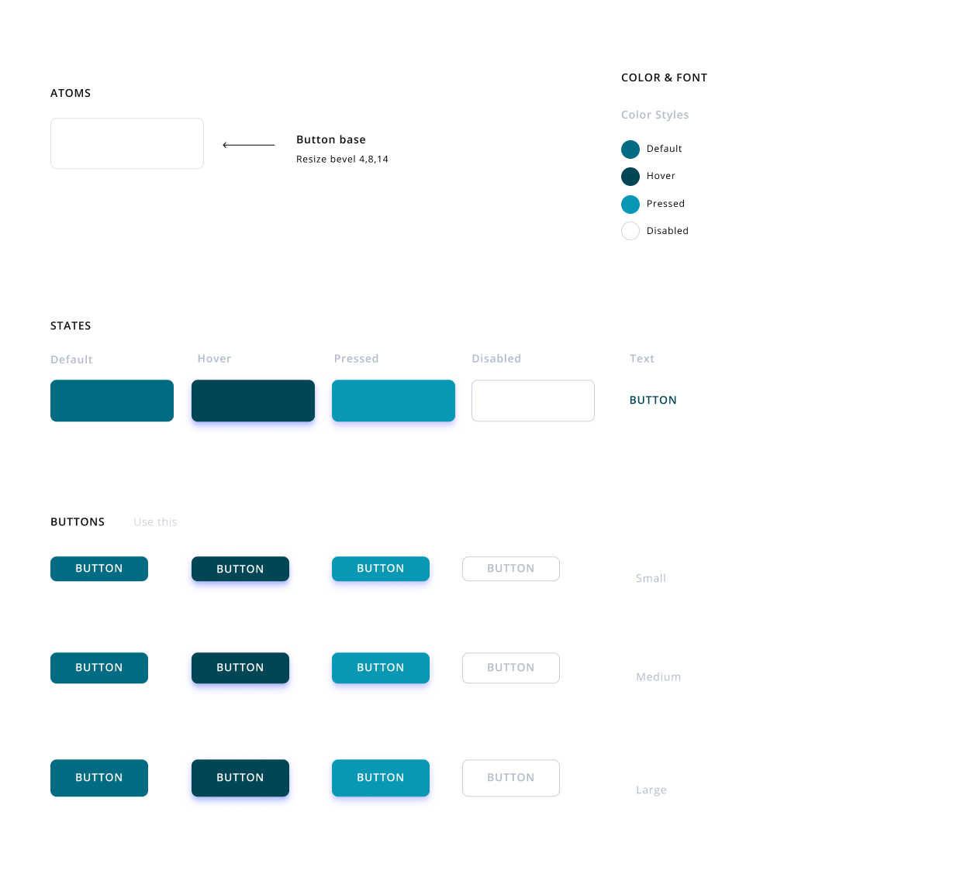Choose the Disabled color style circle

pyautogui.click(x=630, y=230)
